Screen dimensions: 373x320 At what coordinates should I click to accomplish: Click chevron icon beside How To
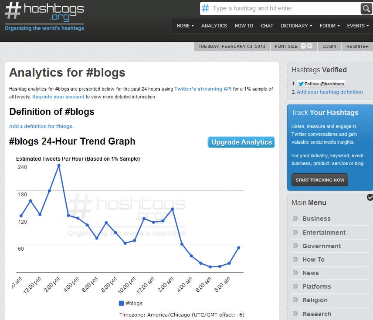coord(295,259)
